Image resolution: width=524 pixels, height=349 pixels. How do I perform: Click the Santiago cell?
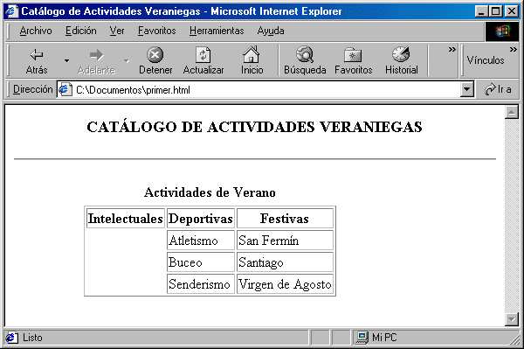(x=285, y=262)
